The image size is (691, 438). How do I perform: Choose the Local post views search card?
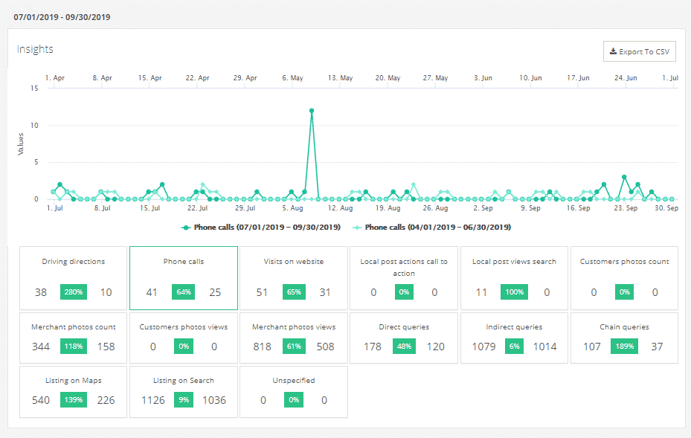[x=514, y=278]
